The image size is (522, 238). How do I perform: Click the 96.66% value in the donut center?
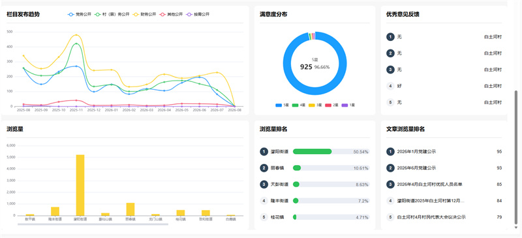point(322,67)
